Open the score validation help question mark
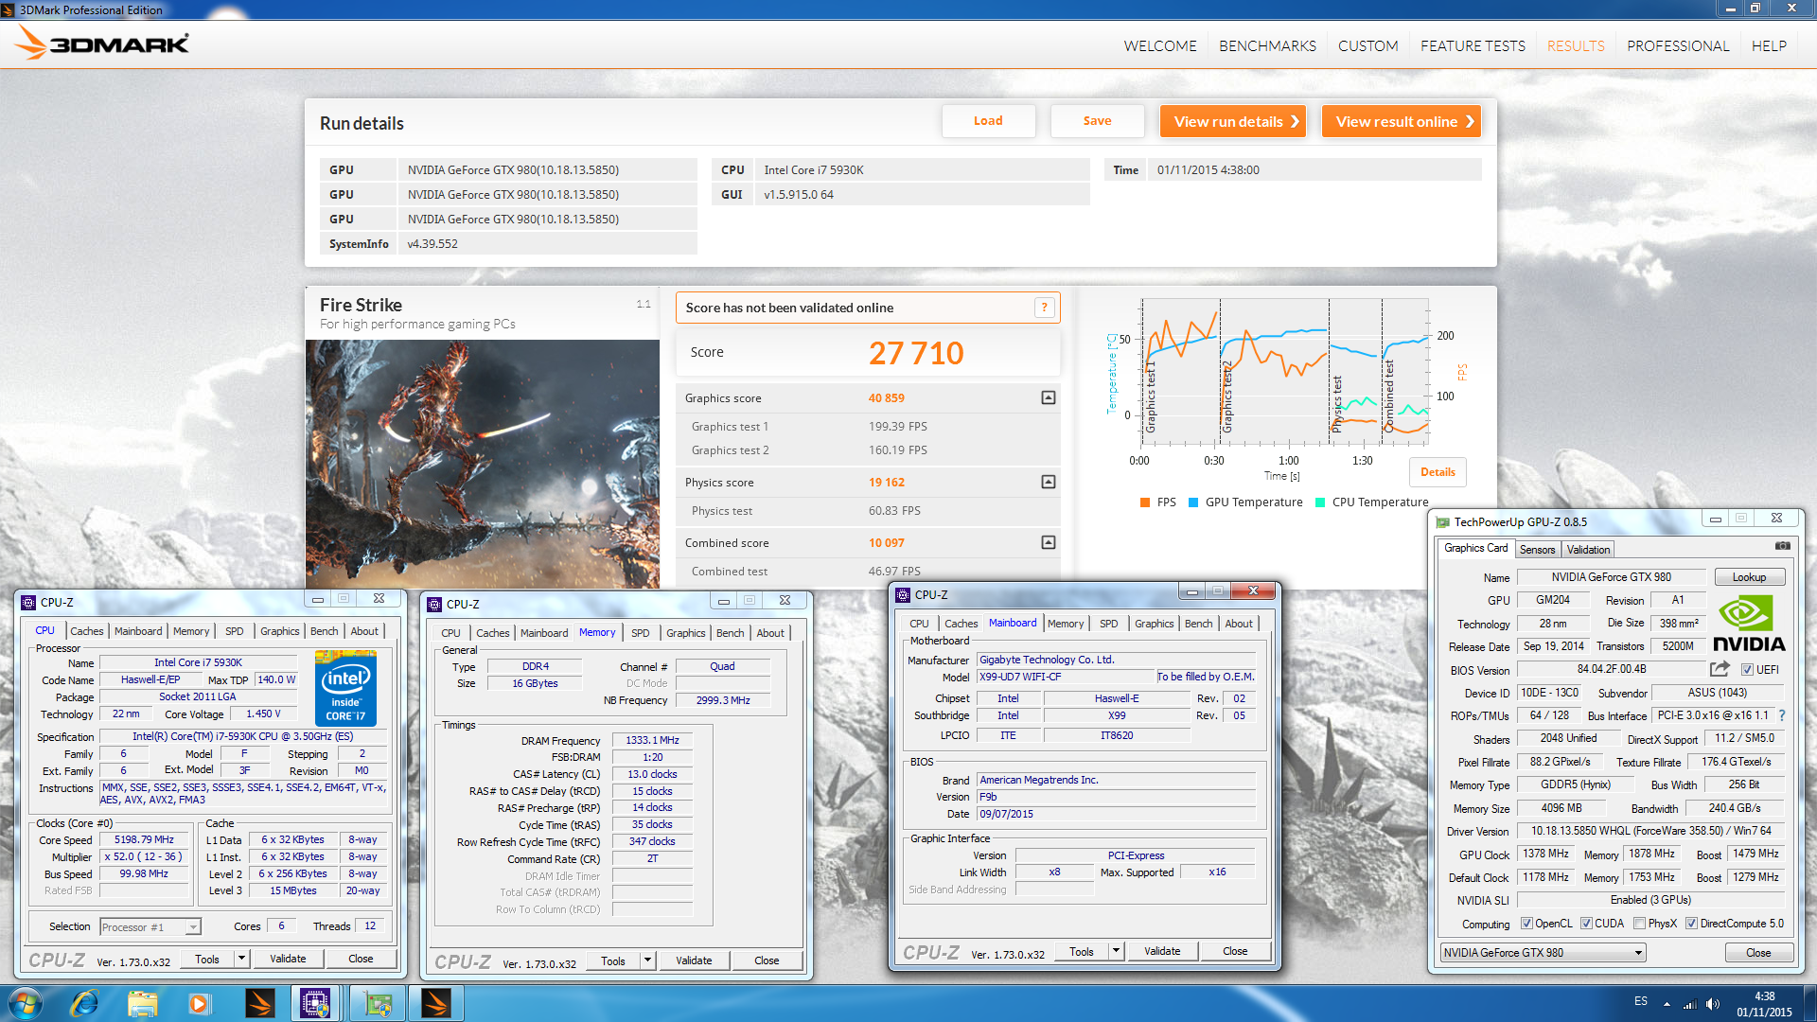The height and width of the screenshot is (1022, 1817). pyautogui.click(x=1044, y=308)
